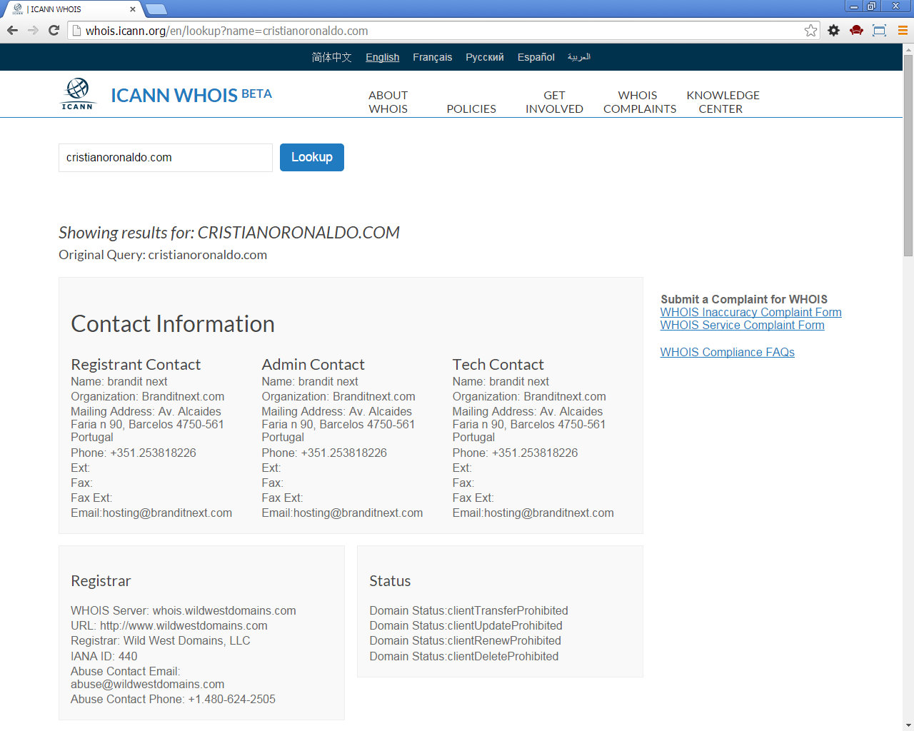The height and width of the screenshot is (731, 914).
Task: Click Abuse Contact Phone +1.480-624-2505
Action: click(x=173, y=700)
